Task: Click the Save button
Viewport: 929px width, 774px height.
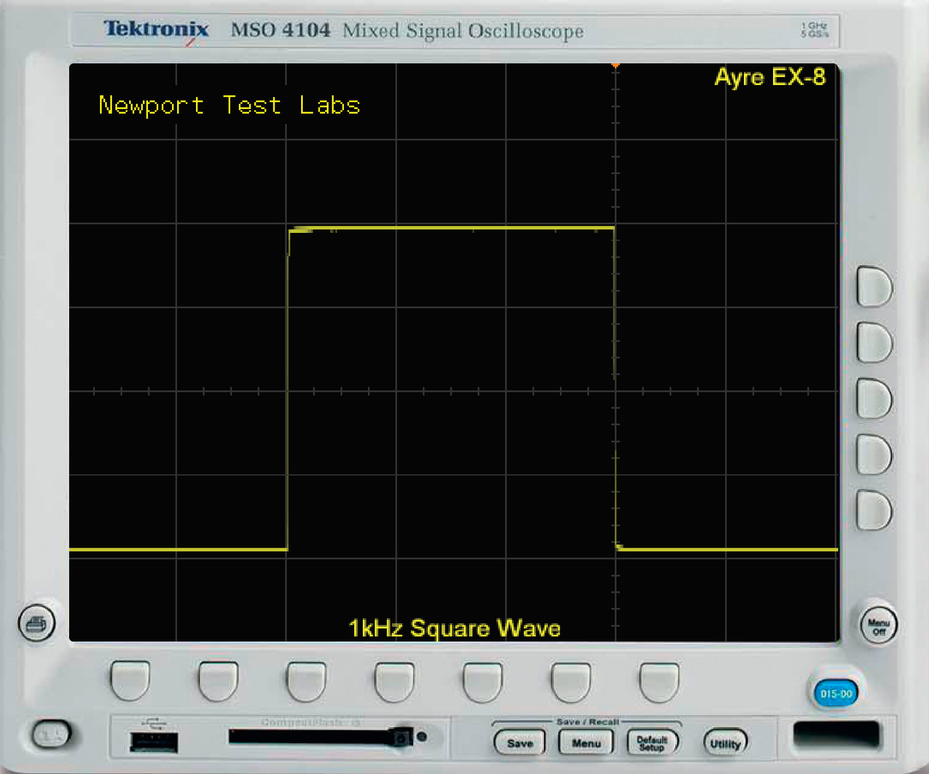Action: coord(520,743)
